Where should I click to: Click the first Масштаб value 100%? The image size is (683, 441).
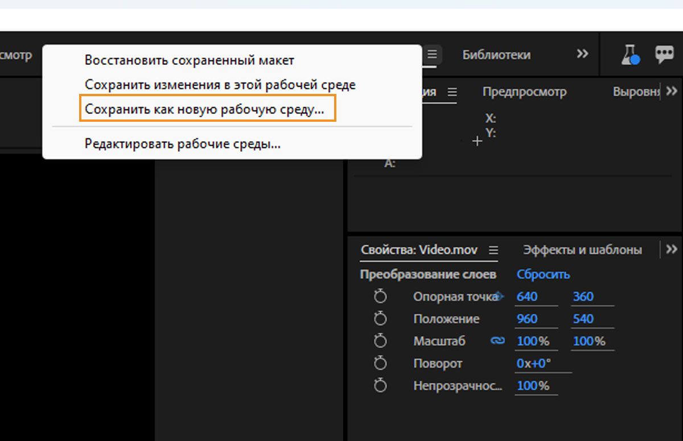click(x=533, y=341)
